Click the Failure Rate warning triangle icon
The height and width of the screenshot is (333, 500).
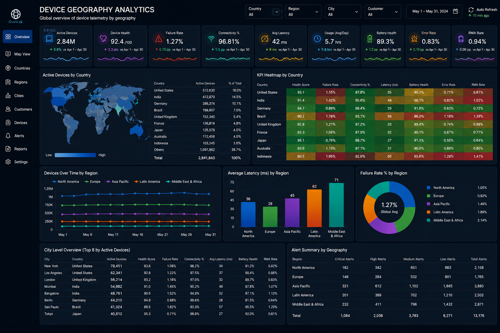click(x=159, y=39)
